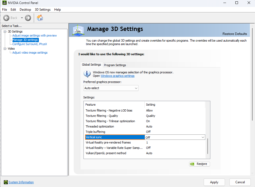Select the Triple buffering row
The width and height of the screenshot is (255, 187).
point(114,132)
